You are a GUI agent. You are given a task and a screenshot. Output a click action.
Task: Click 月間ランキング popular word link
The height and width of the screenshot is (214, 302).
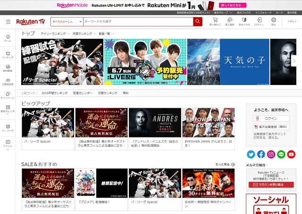pyautogui.click(x=108, y=93)
